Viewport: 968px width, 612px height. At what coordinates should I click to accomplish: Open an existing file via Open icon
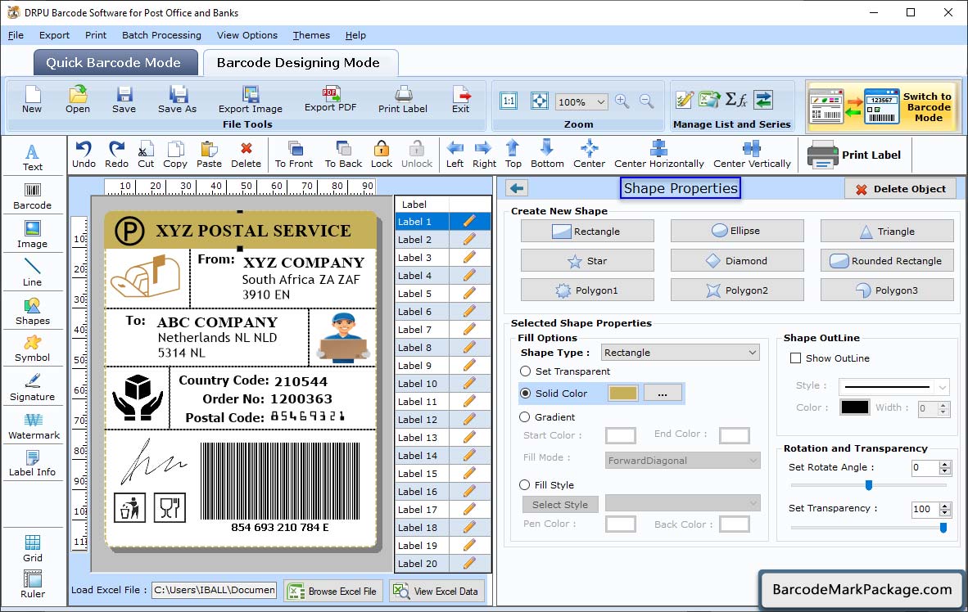[78, 100]
